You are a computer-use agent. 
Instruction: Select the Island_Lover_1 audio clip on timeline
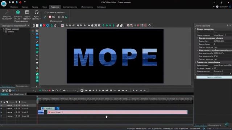click(117, 112)
